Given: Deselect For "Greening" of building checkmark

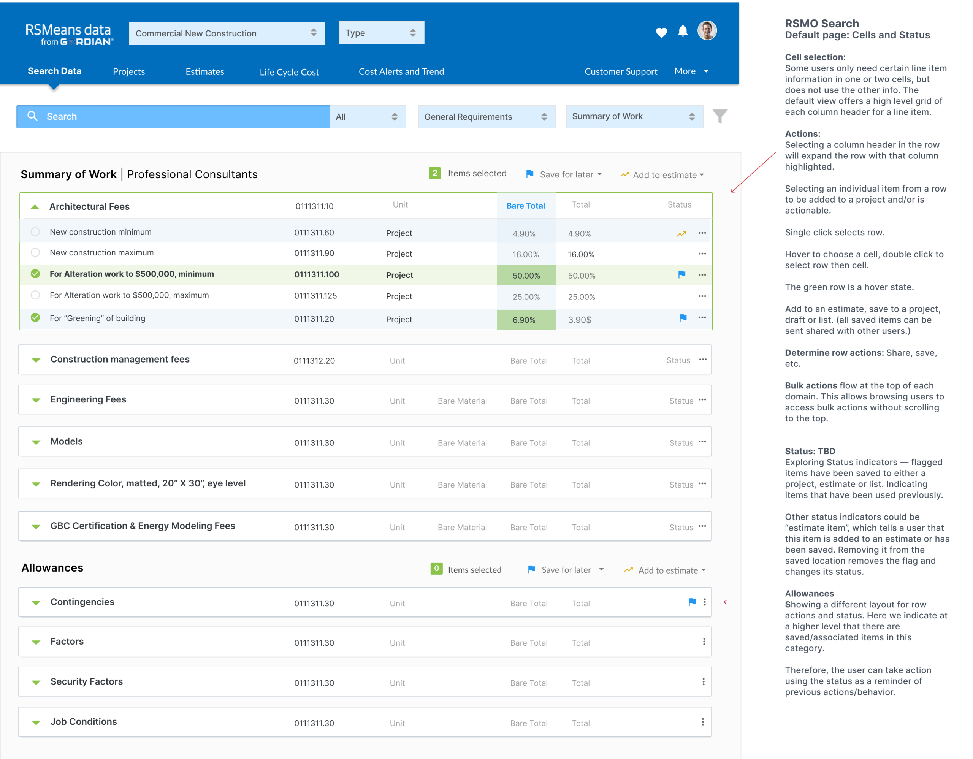Looking at the screenshot, I should coord(35,318).
